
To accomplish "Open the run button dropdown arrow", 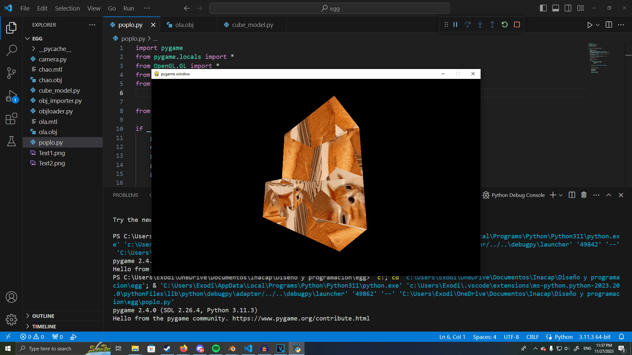I will 598,25.
